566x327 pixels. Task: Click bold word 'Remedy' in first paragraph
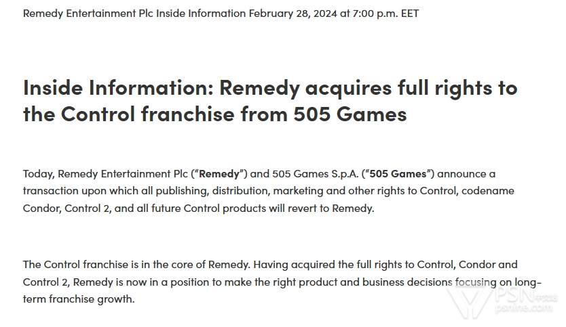[x=219, y=174]
